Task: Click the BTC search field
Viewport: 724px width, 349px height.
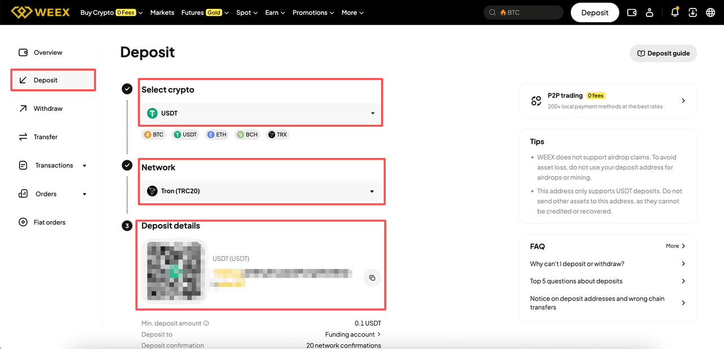Action: pyautogui.click(x=524, y=12)
